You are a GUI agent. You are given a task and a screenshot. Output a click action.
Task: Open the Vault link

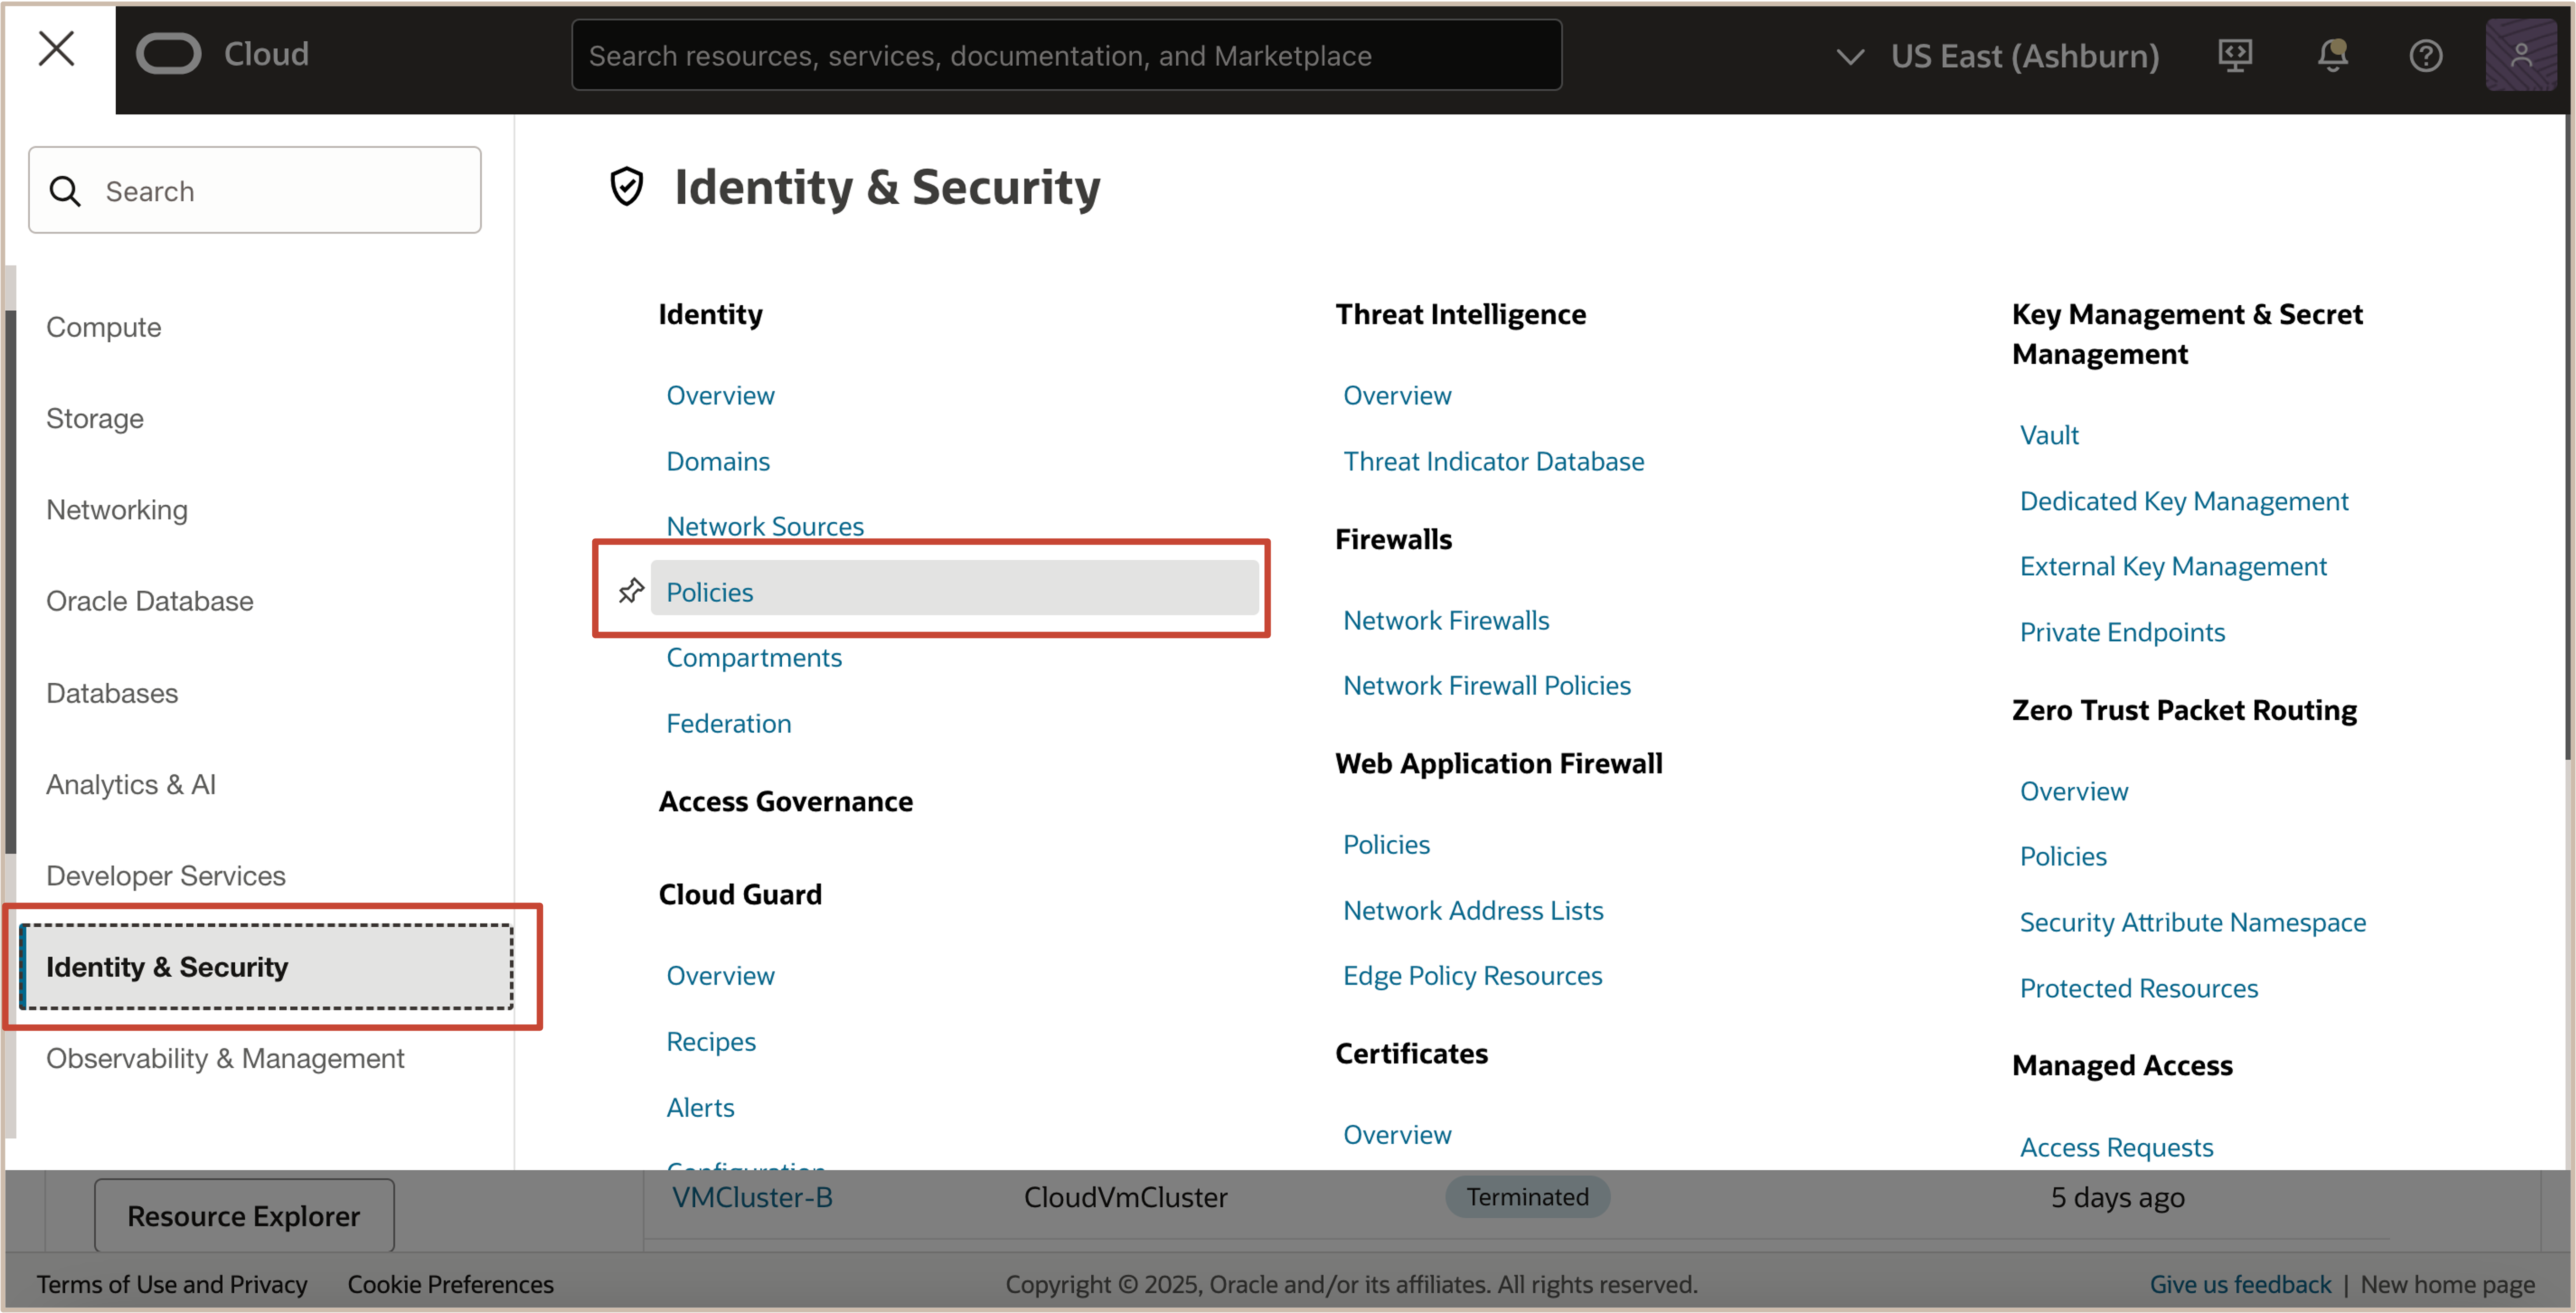(2049, 435)
